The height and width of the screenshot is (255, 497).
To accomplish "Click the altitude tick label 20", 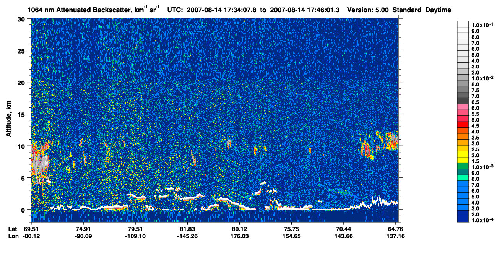I will tap(22, 82).
